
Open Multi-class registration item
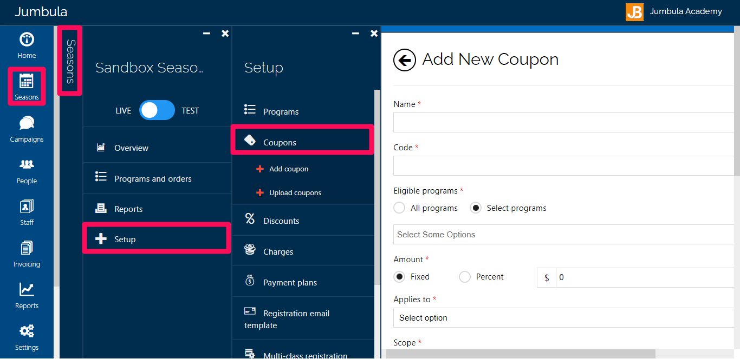(x=303, y=350)
